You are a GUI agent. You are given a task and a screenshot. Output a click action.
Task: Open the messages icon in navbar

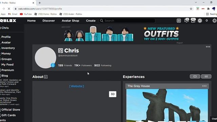point(186,20)
